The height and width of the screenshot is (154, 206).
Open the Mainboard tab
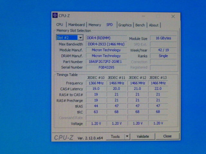pos(77,25)
